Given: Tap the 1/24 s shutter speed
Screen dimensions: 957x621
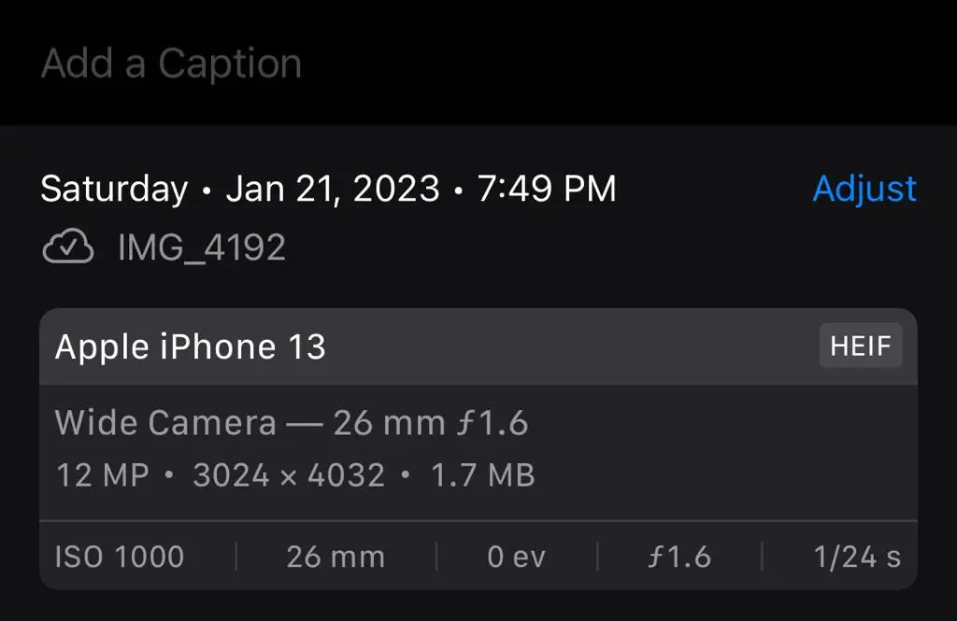Looking at the screenshot, I should point(857,557).
